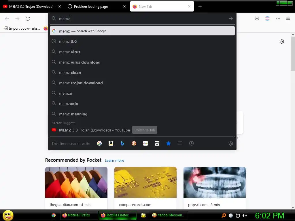Open the hamburger application menu
Viewport: 295px width, 221px height.
tap(288, 18)
